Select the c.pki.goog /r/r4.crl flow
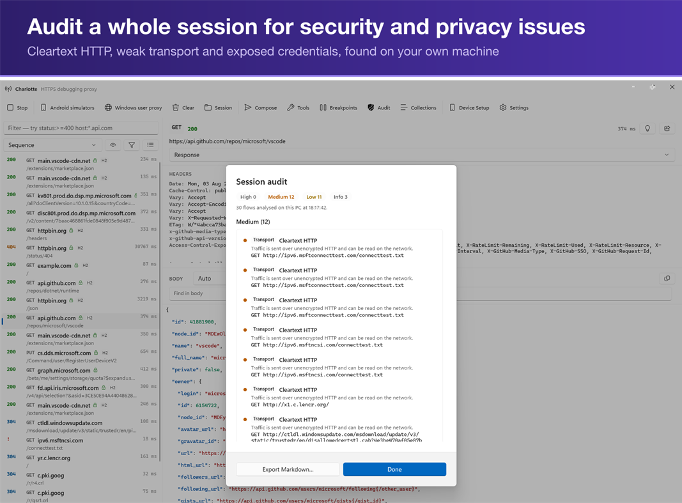This screenshot has height=503, width=682. click(81, 479)
